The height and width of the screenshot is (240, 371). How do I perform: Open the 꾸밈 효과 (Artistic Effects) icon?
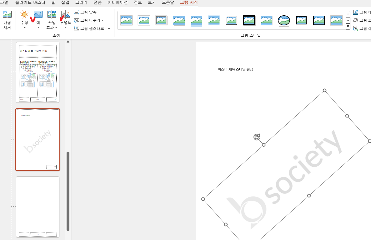point(52,15)
